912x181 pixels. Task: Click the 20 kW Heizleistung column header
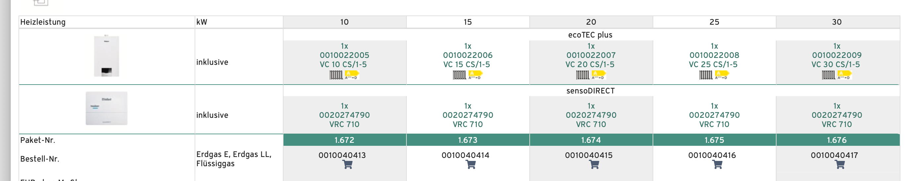pos(591,22)
